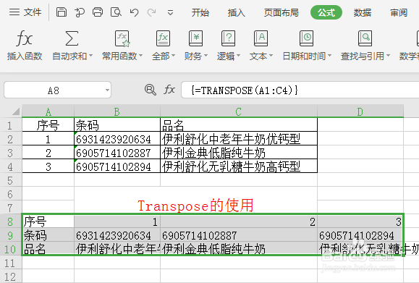Click cell A8 containing 序号

point(48,221)
